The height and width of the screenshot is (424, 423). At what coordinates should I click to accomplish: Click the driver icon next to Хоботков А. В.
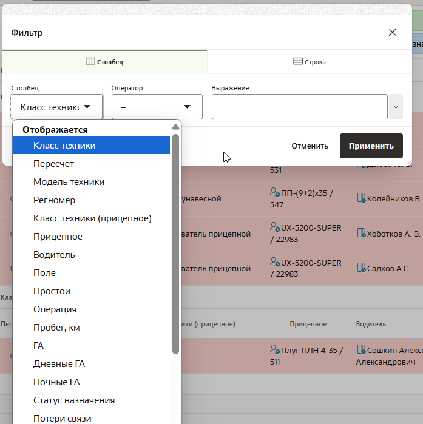[361, 233]
